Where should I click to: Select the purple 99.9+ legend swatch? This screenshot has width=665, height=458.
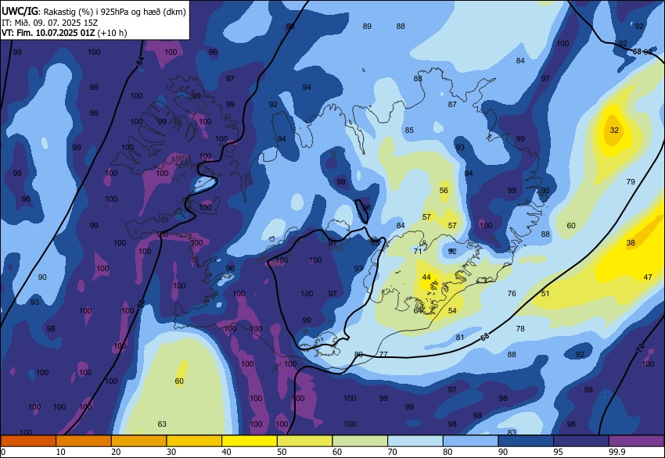tap(637, 441)
